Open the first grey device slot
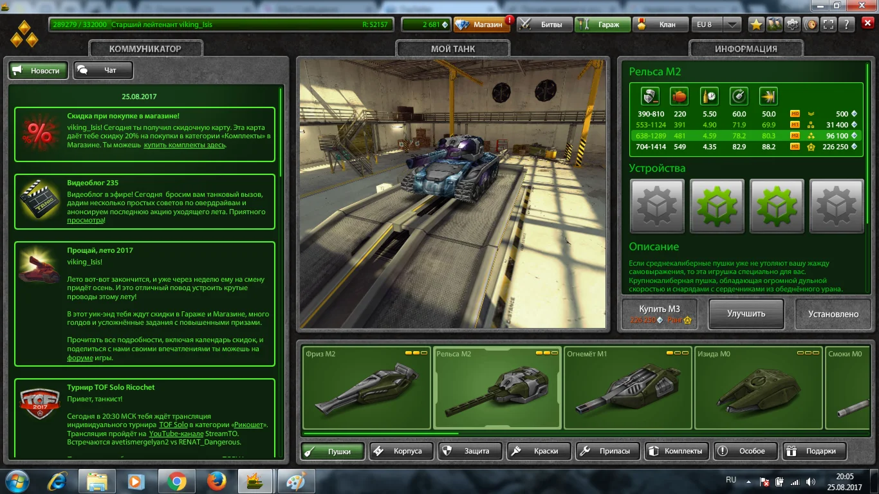The height and width of the screenshot is (494, 879). click(x=657, y=206)
